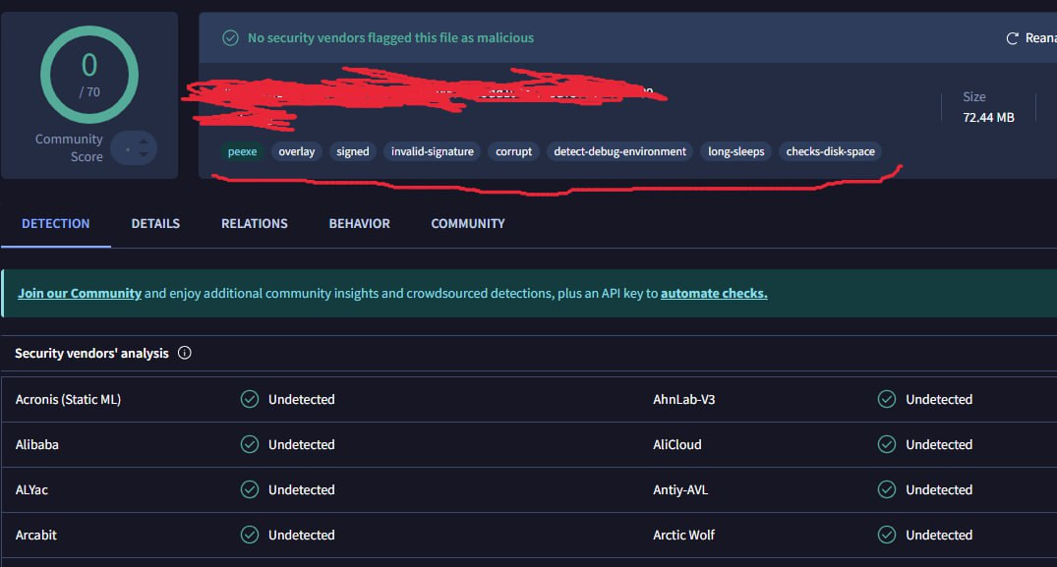
Task: Click the vendor name Acronis (Static ML)
Action: [68, 399]
